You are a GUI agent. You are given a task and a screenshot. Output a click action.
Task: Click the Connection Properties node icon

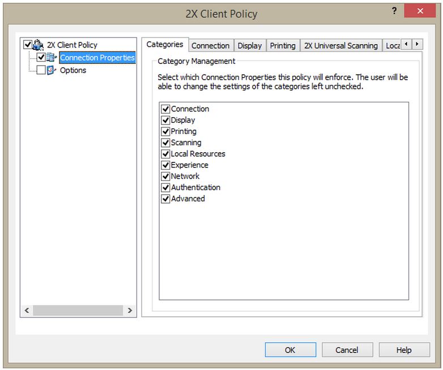tap(52, 57)
